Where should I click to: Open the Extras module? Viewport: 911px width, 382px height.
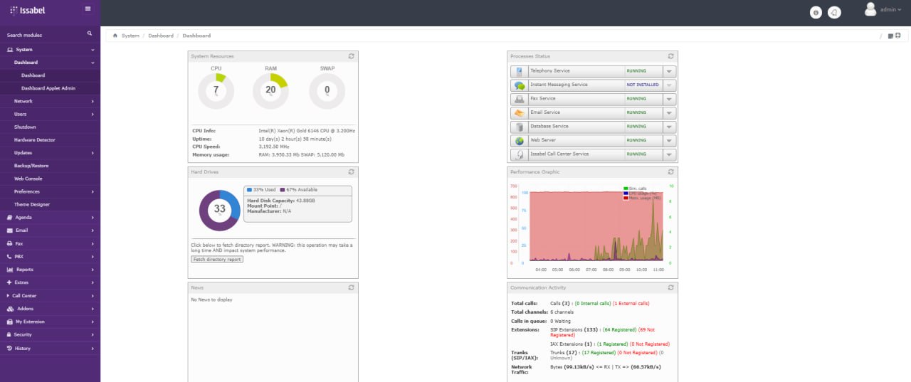50,282
